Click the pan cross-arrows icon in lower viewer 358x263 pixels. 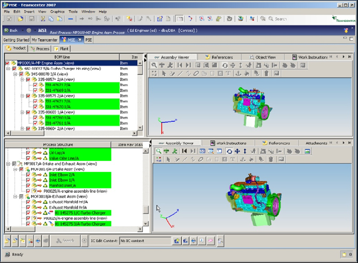point(237,151)
